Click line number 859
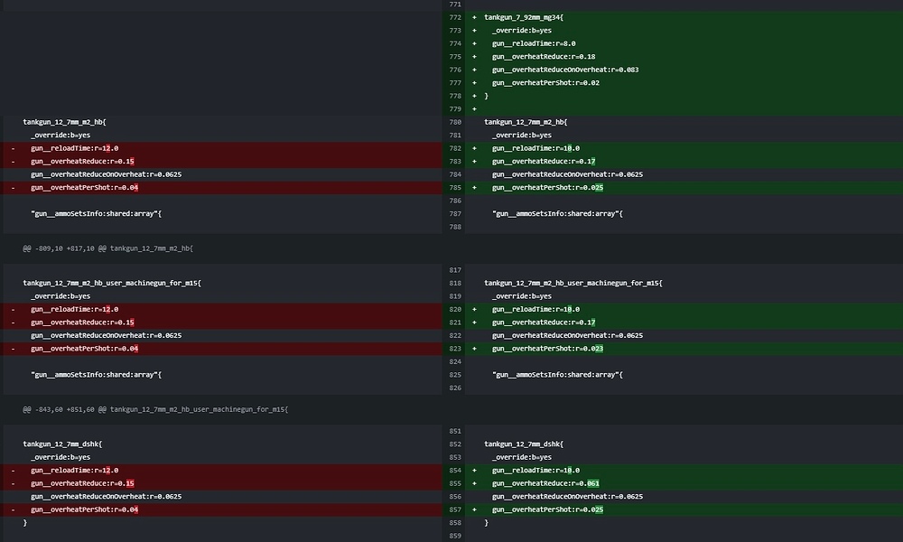This screenshot has width=903, height=542. (455, 537)
